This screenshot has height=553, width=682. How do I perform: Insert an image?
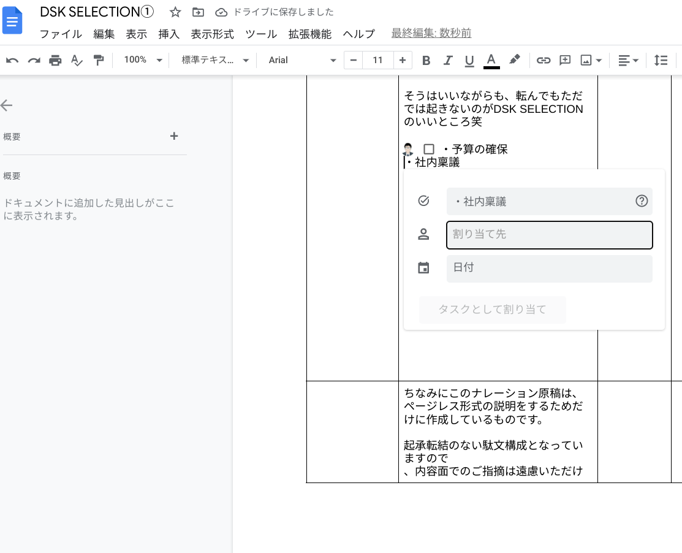[586, 60]
